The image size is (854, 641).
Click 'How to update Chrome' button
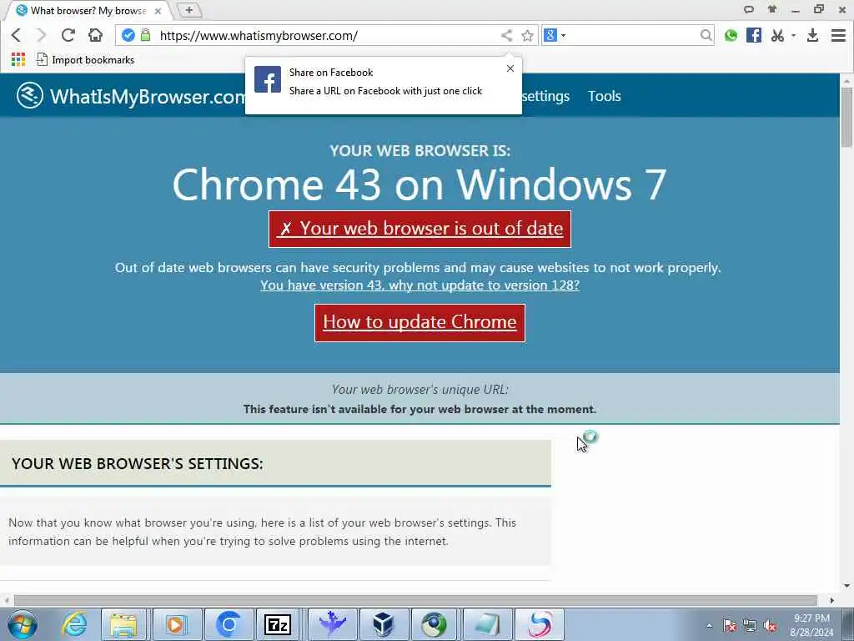(419, 322)
